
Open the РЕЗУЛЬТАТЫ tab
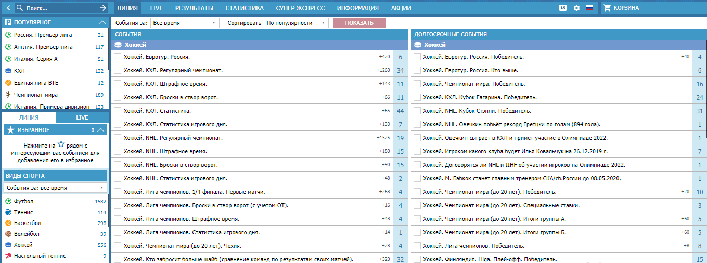click(x=194, y=8)
